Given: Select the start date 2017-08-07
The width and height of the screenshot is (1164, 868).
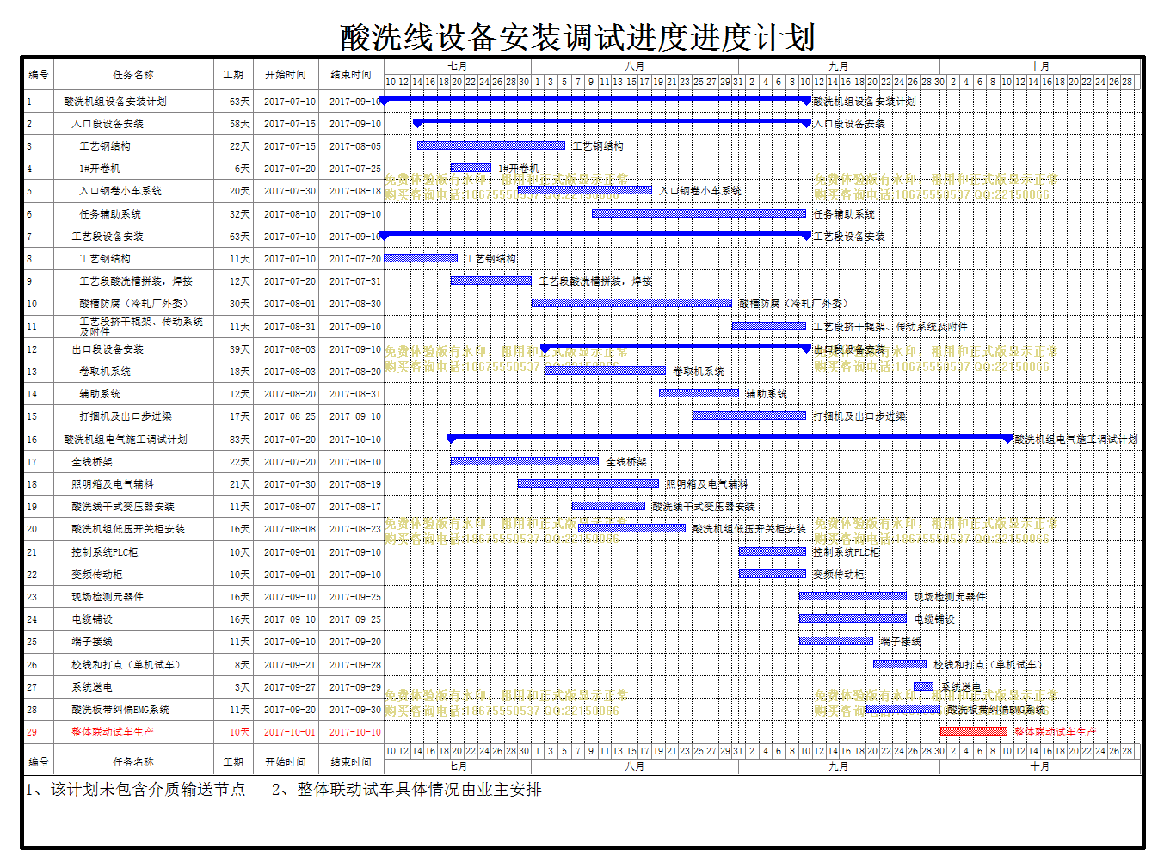Looking at the screenshot, I should [290, 507].
